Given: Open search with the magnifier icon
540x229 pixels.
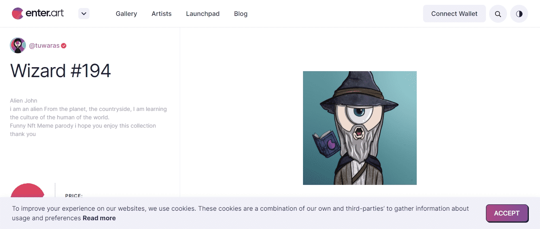Looking at the screenshot, I should click(498, 14).
